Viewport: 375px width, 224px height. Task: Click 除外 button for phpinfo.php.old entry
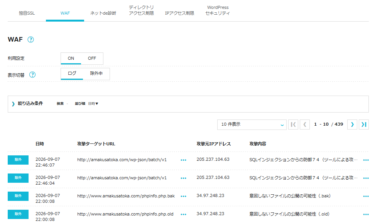pyautogui.click(x=18, y=214)
